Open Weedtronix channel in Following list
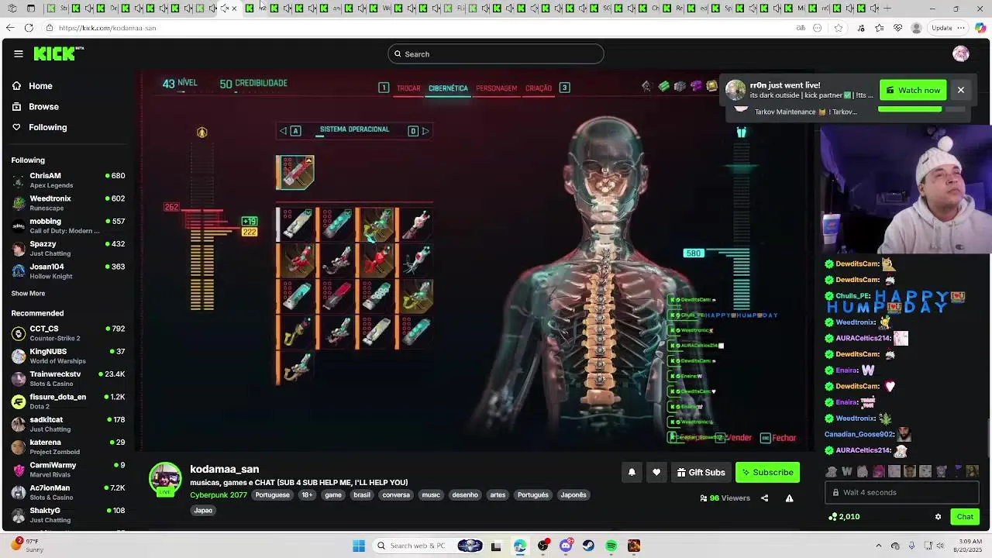The image size is (992, 558). [x=68, y=203]
